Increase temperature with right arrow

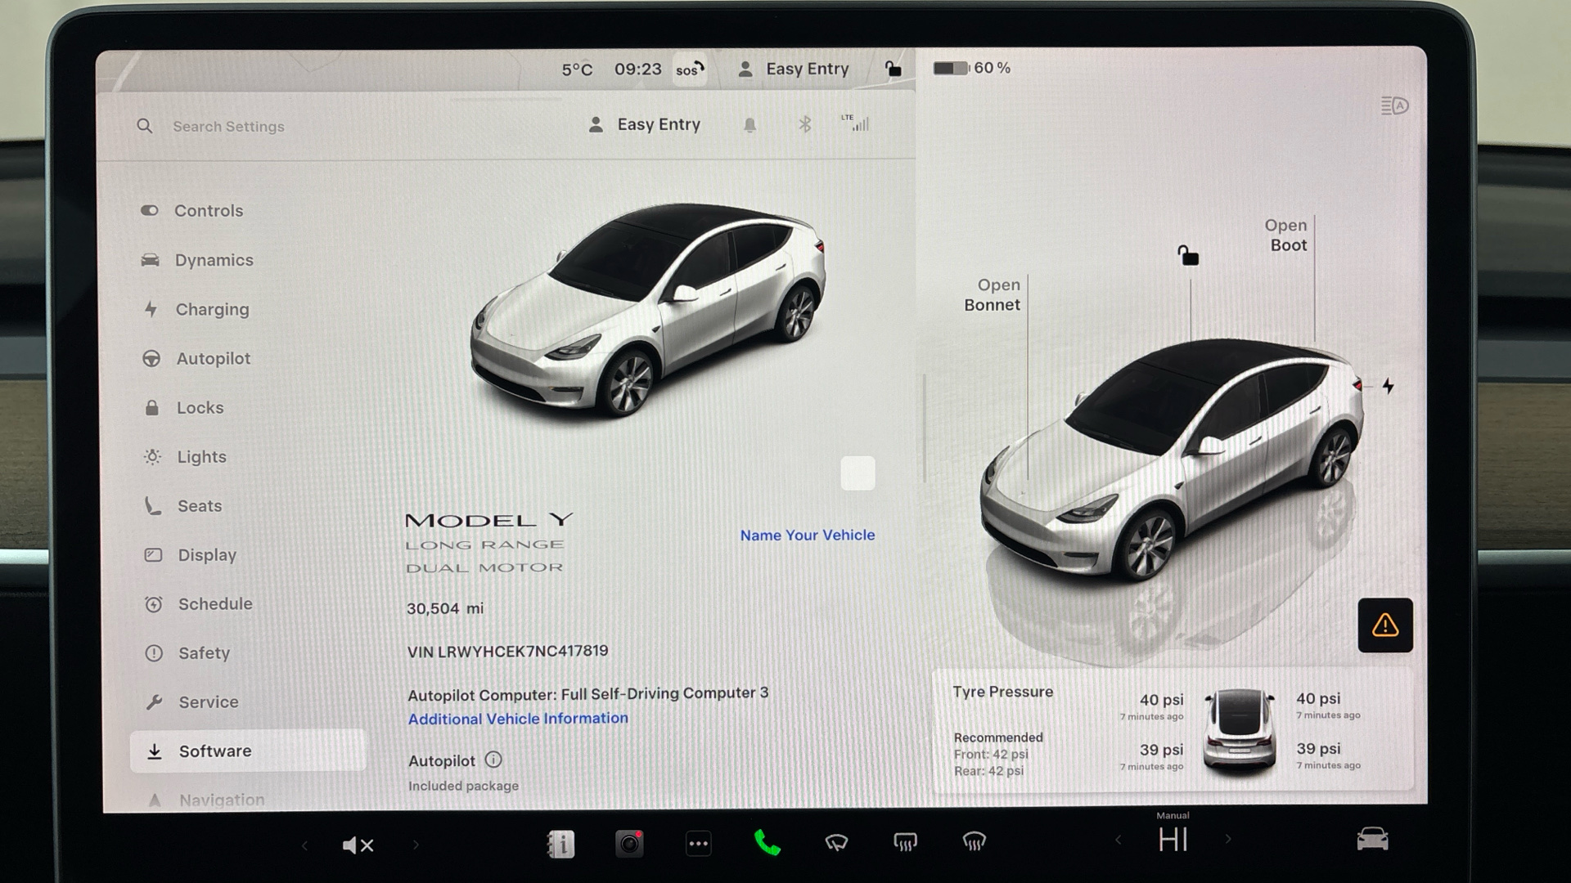[1227, 840]
